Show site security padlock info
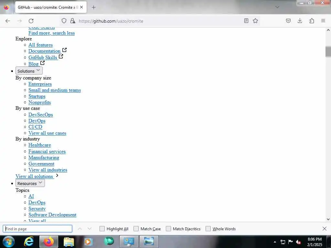Image resolution: width=331 pixels, height=248 pixels. point(73,21)
